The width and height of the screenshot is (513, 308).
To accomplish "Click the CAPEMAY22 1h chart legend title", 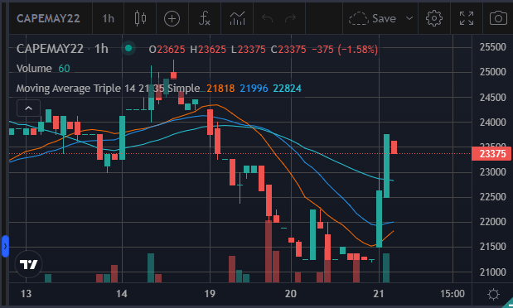I will pos(62,49).
